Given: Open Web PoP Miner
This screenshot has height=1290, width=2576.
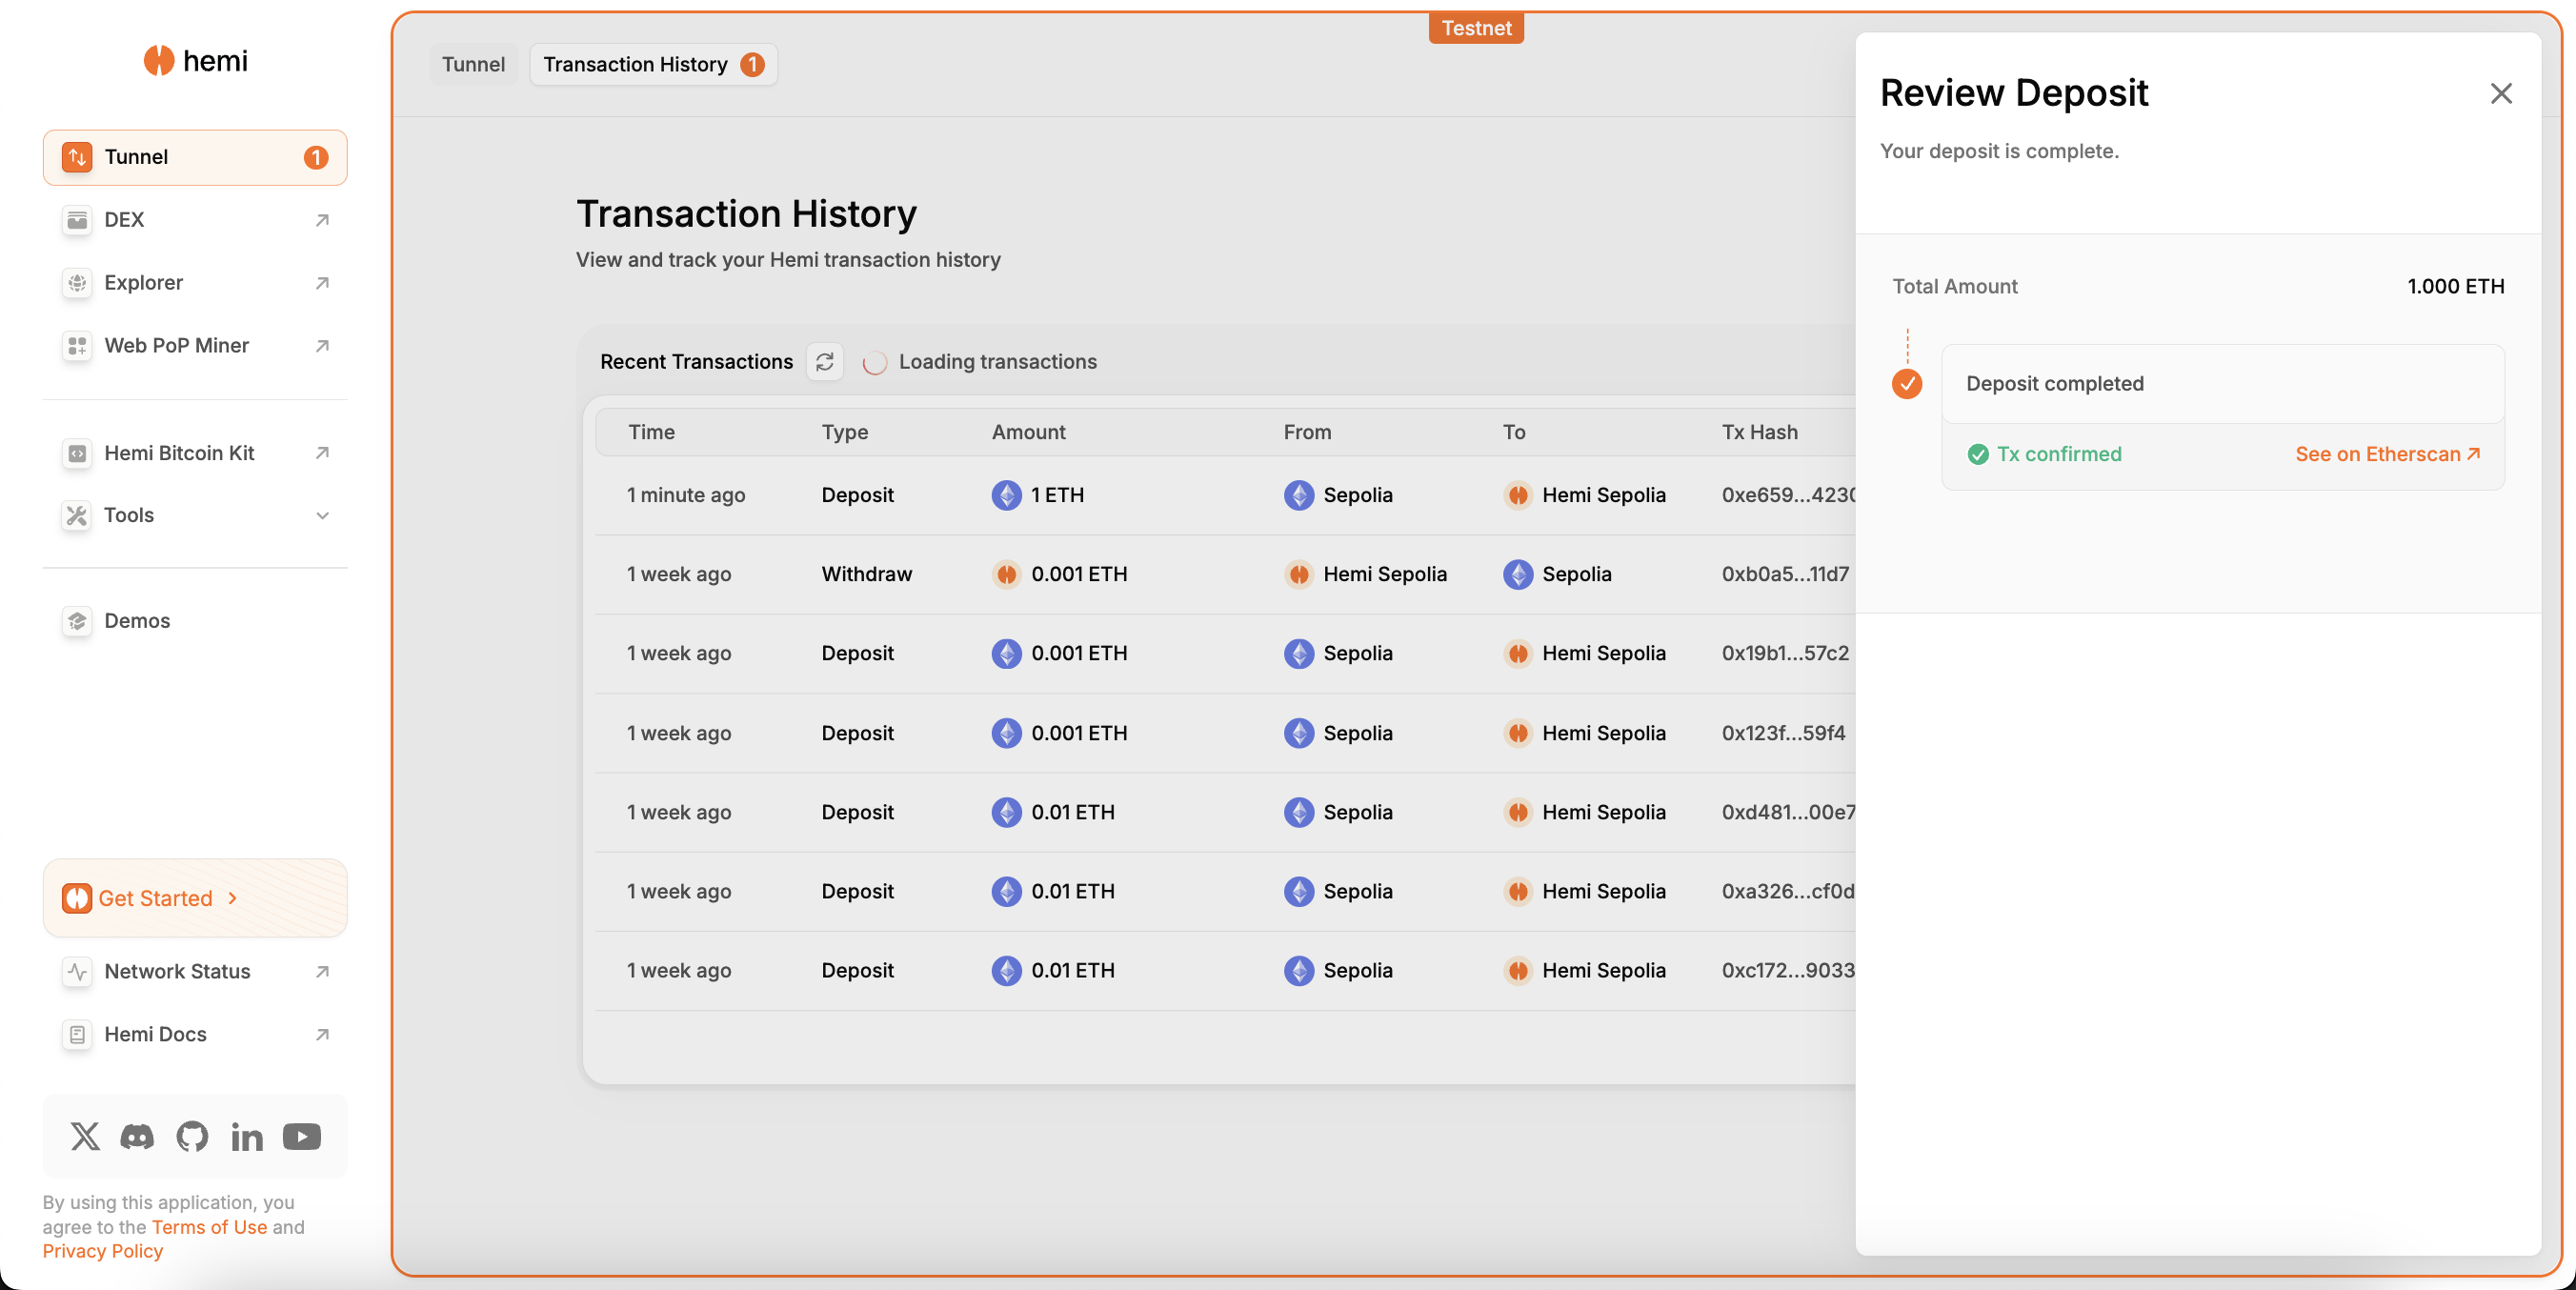Looking at the screenshot, I should (x=195, y=346).
